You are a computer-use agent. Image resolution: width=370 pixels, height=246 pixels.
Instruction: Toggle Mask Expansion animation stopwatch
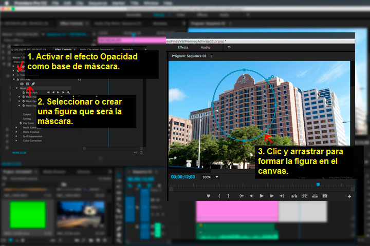coord(24,106)
